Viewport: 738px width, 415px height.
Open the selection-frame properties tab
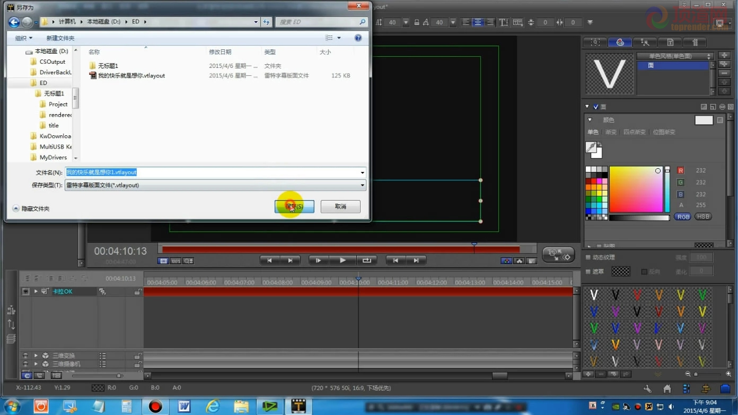(x=595, y=42)
